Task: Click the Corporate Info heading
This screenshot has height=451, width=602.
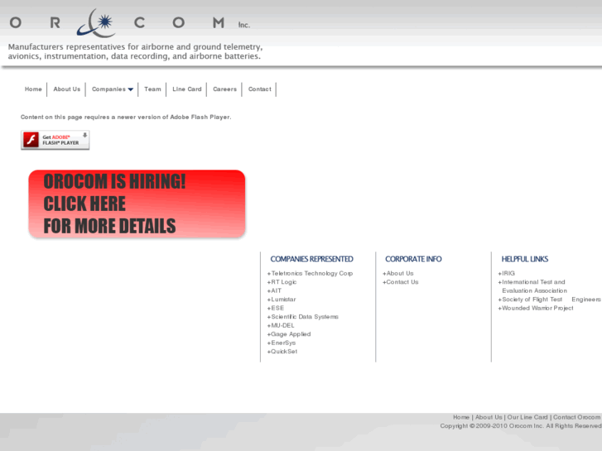Action: point(413,259)
